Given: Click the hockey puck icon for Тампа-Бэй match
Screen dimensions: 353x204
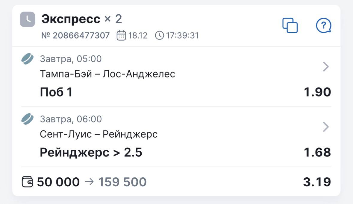Looking at the screenshot, I should point(28,59).
